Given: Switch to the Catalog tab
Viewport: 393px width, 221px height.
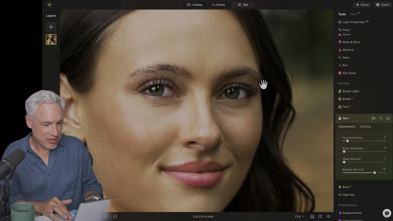Looking at the screenshot, I should click(195, 5).
